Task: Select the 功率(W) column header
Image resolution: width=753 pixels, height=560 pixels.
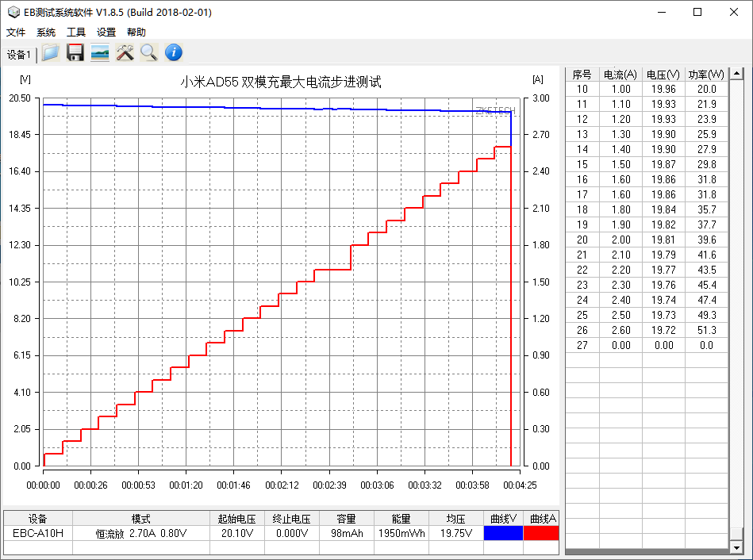Action: click(x=706, y=75)
